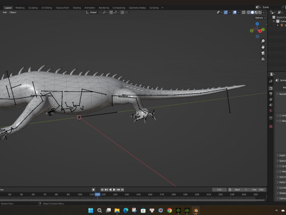Open the pivot point dropdown
The image size is (286, 215).
105,13
